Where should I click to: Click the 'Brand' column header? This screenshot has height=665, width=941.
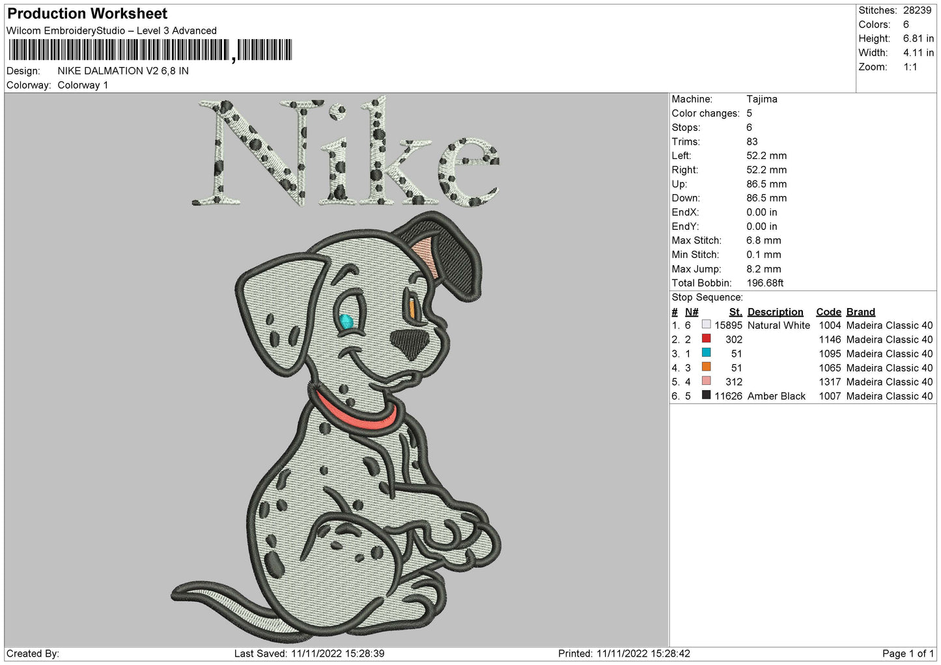860,312
